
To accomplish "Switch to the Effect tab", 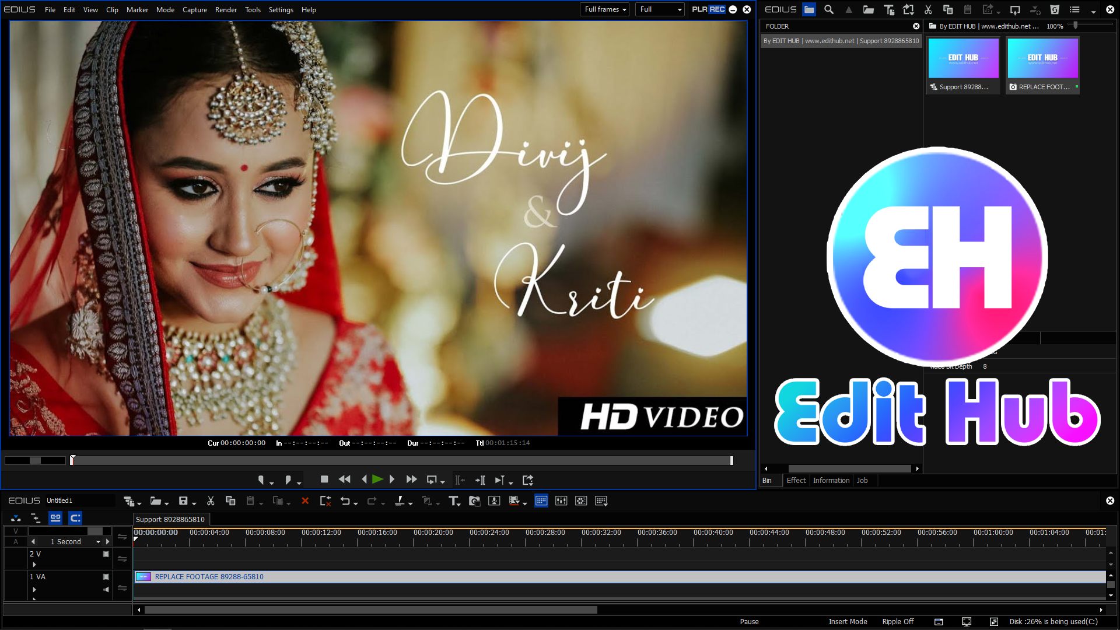I will click(796, 481).
